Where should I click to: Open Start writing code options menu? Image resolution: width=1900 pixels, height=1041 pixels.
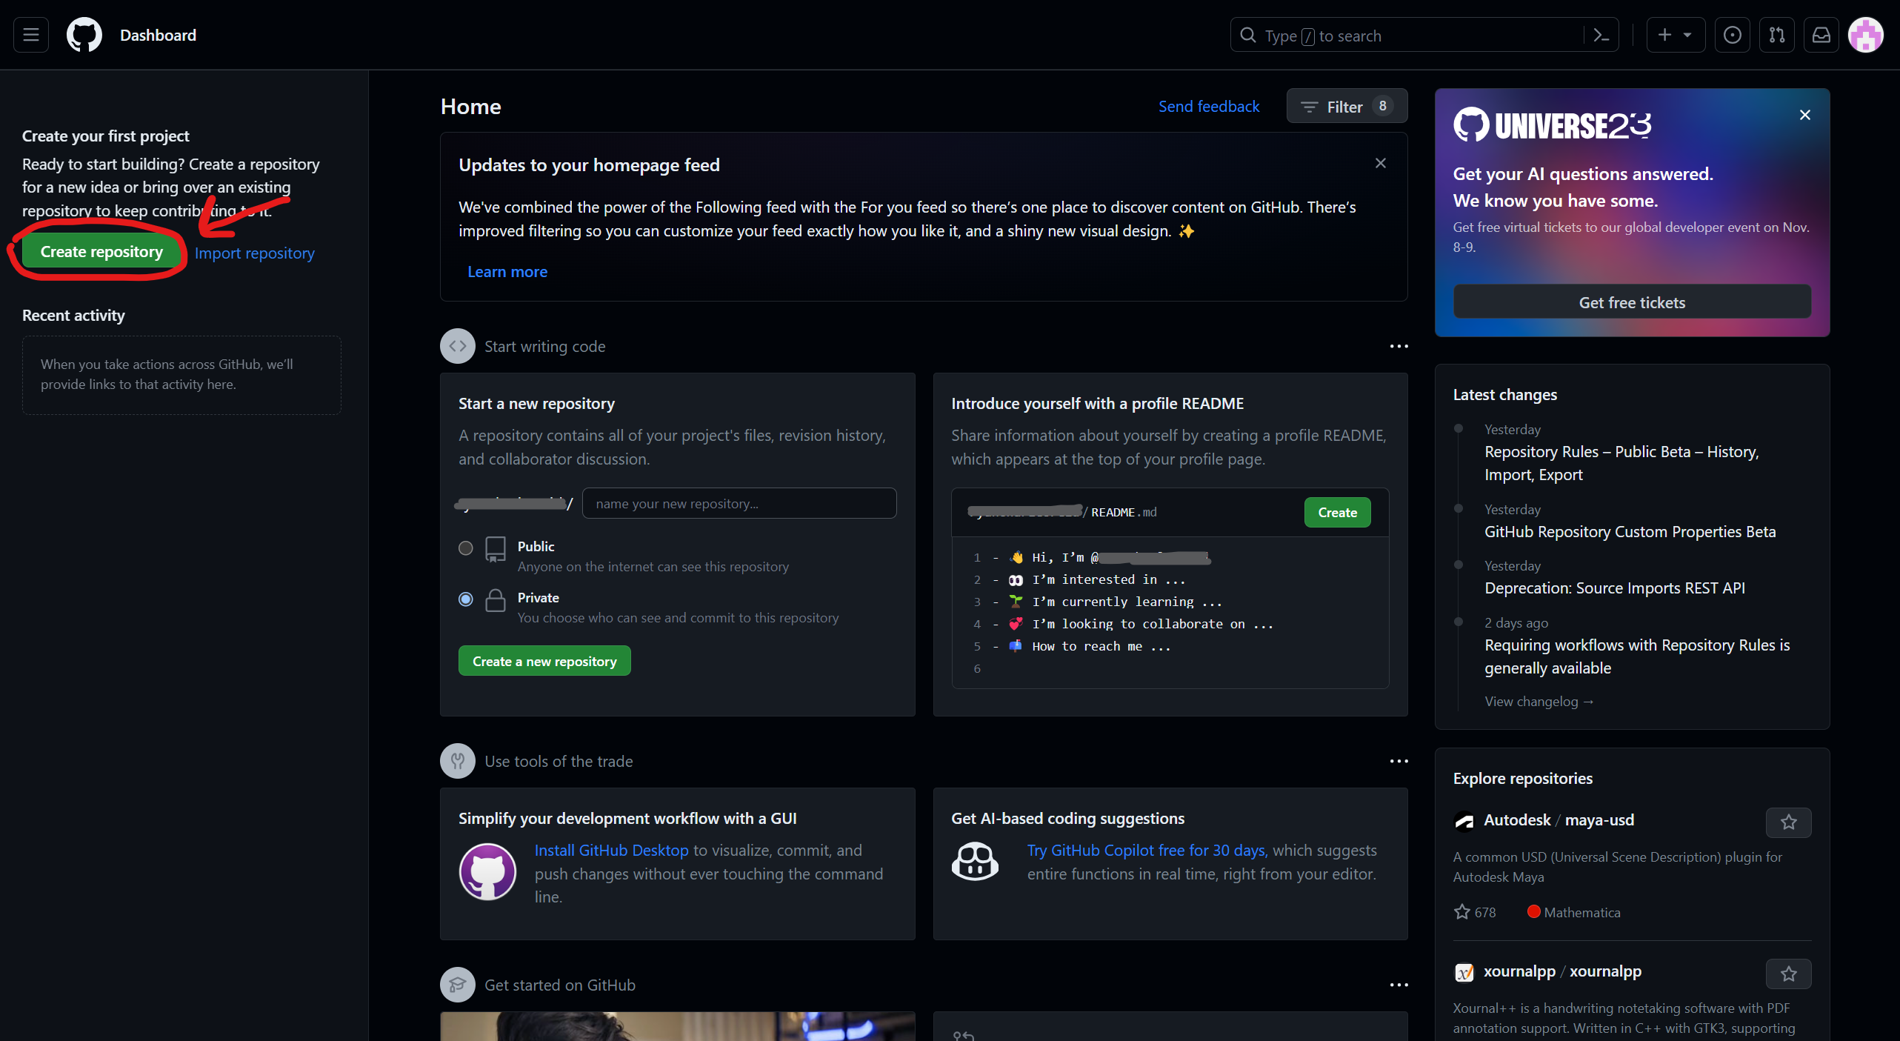click(x=1399, y=347)
